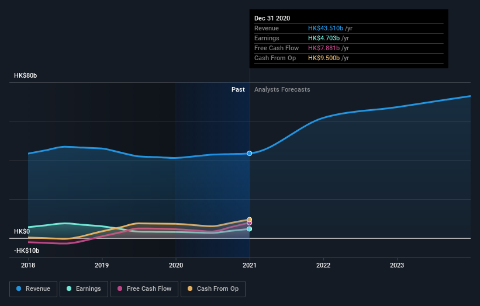
Task: Click the Free Cash Flow label in tooltip
Action: pyautogui.click(x=277, y=48)
